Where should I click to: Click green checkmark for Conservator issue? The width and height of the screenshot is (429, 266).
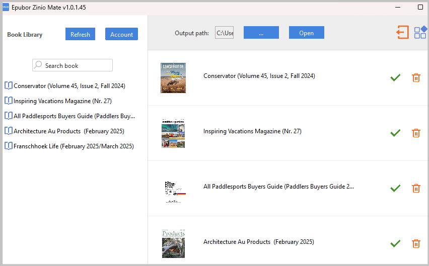[x=395, y=78]
